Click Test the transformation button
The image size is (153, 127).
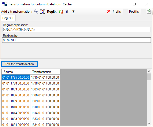20,64
